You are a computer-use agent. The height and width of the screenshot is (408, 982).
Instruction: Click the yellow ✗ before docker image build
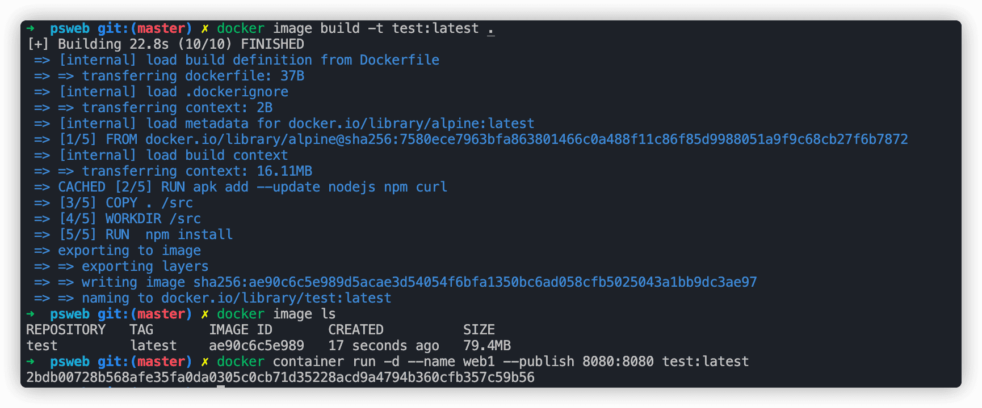(x=205, y=28)
